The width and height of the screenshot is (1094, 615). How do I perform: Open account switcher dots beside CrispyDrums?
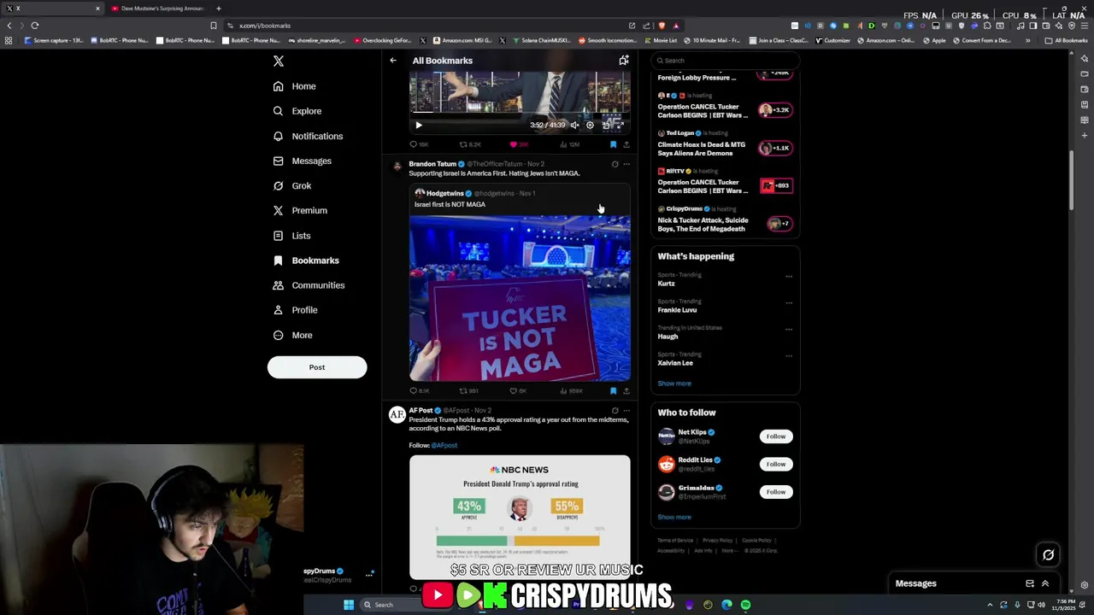click(369, 575)
